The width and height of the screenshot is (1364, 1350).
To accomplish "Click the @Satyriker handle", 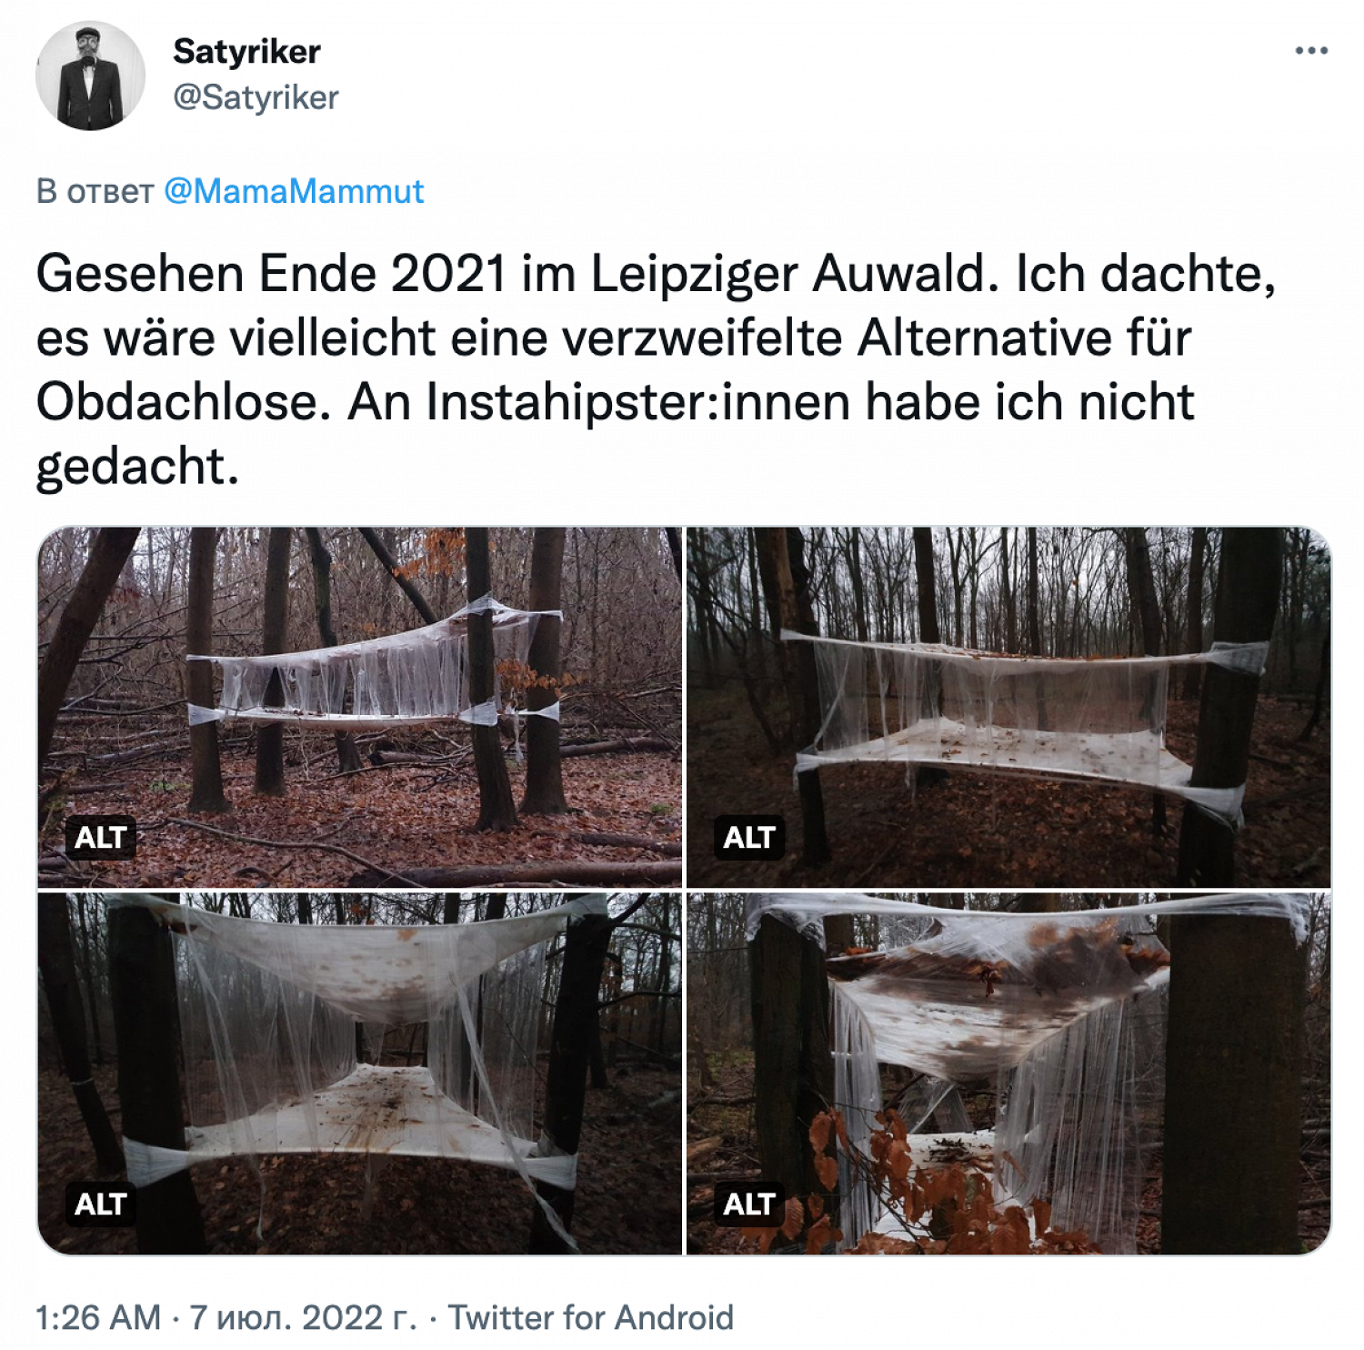I will 256,97.
